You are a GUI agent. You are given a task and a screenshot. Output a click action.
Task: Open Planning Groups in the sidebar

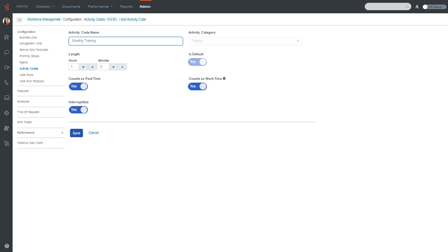[29, 56]
